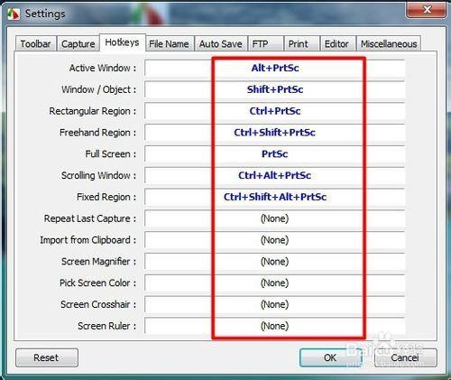Open the Capture tab
Image resolution: width=451 pixels, height=380 pixels.
(x=78, y=44)
